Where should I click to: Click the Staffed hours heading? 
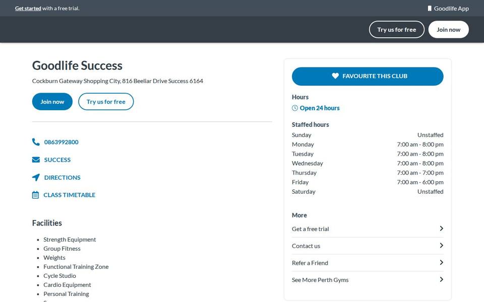[x=310, y=124]
